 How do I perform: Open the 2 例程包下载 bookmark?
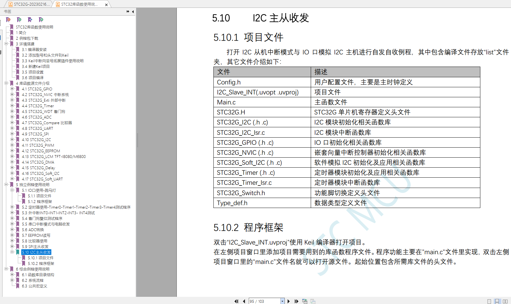click(x=27, y=38)
